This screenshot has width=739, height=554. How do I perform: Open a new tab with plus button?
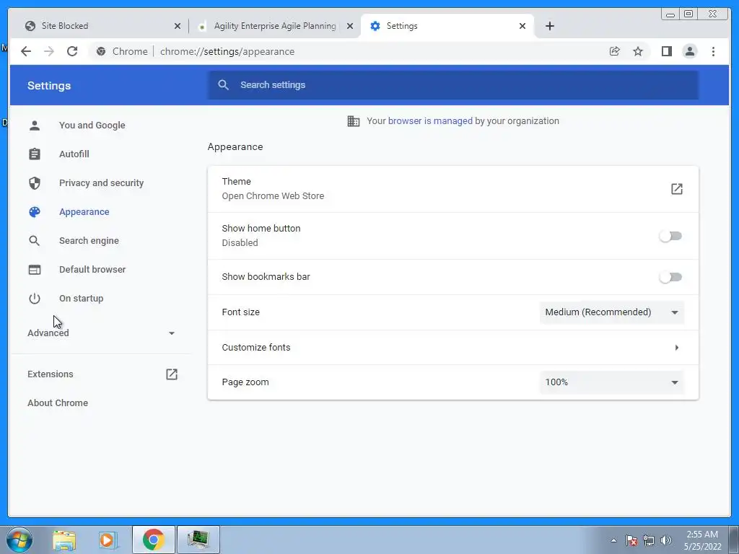coord(549,26)
